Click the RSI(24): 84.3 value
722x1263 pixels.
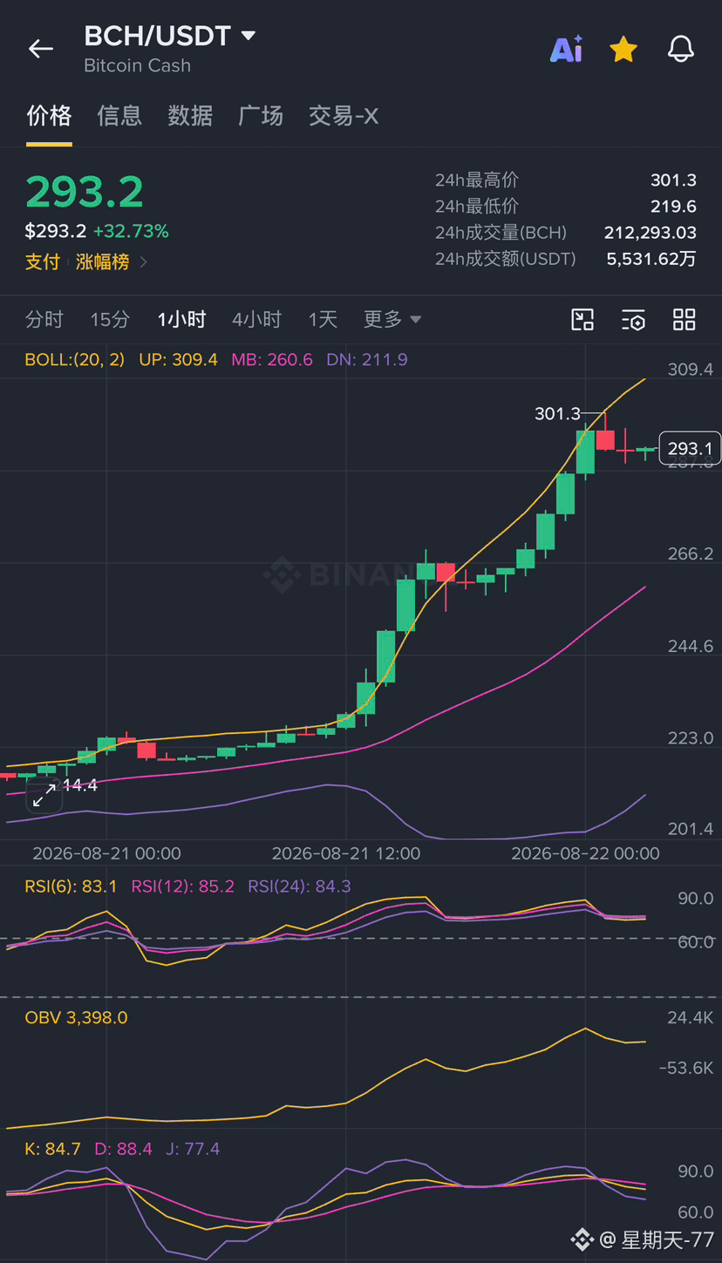point(299,886)
